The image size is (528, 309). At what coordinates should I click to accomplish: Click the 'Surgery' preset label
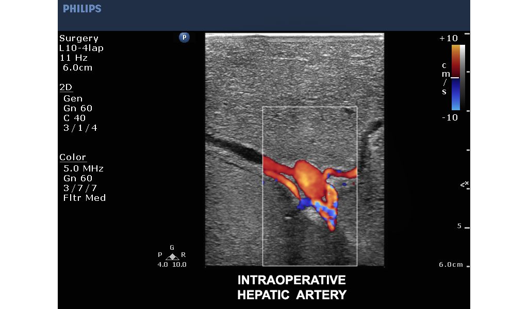(x=79, y=38)
